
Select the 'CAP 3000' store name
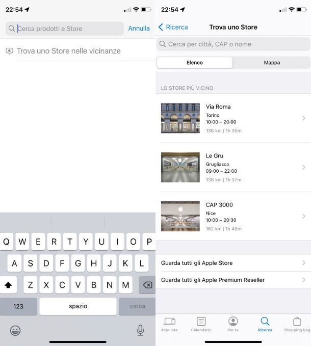(219, 205)
